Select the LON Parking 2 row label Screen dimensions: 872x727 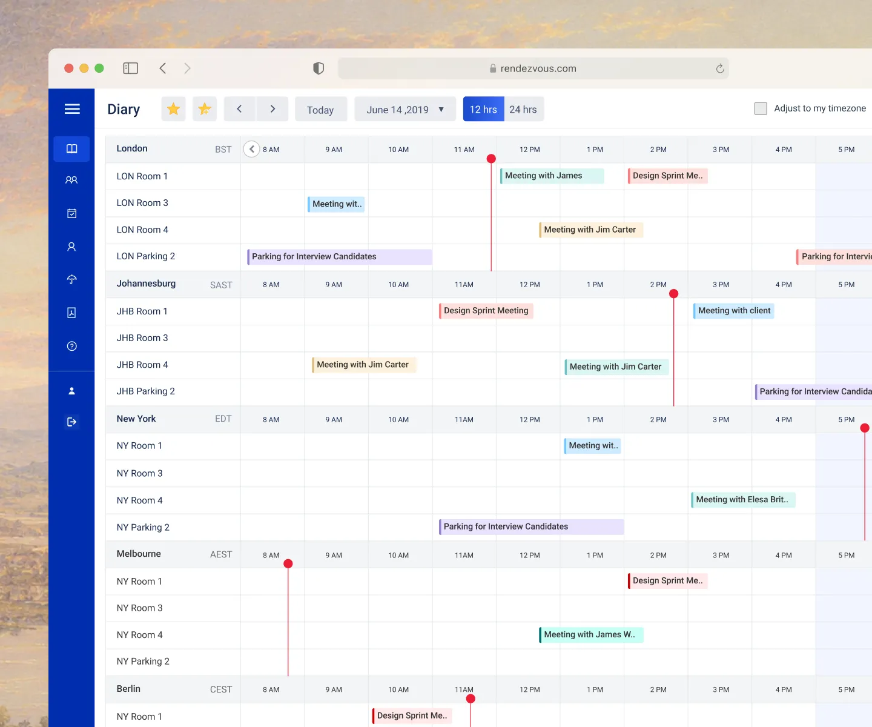click(146, 256)
